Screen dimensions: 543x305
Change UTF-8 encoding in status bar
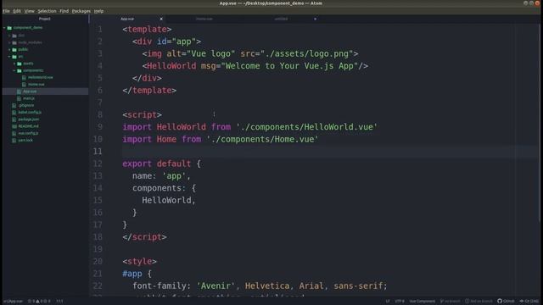tap(400, 302)
